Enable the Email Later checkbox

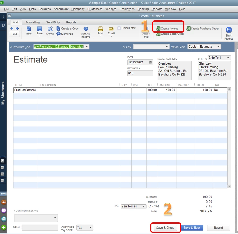119,28
